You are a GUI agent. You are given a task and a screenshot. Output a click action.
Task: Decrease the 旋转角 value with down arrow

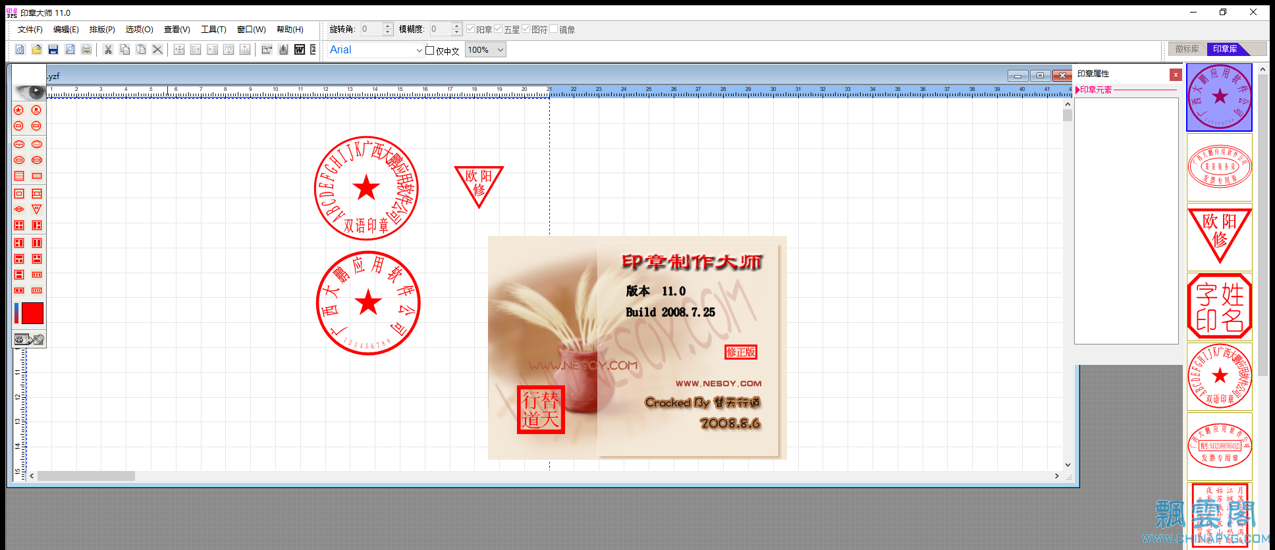[387, 32]
